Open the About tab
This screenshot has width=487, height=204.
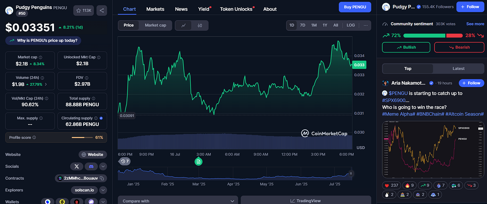tap(270, 9)
